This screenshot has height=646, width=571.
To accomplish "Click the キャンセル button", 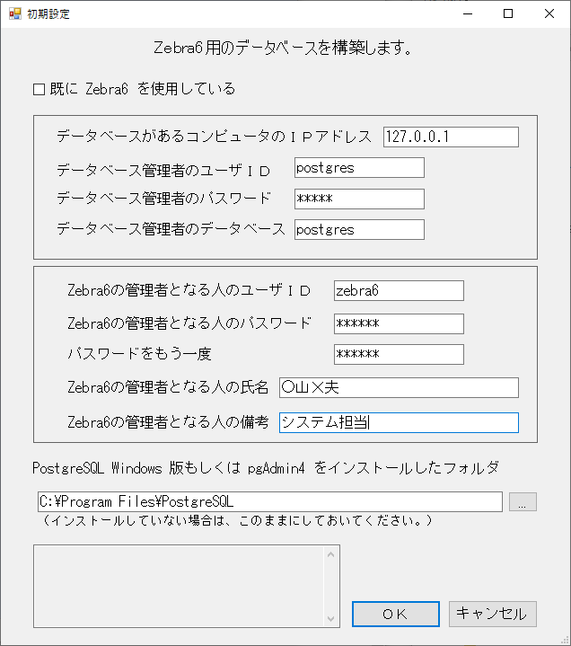I will point(492,614).
